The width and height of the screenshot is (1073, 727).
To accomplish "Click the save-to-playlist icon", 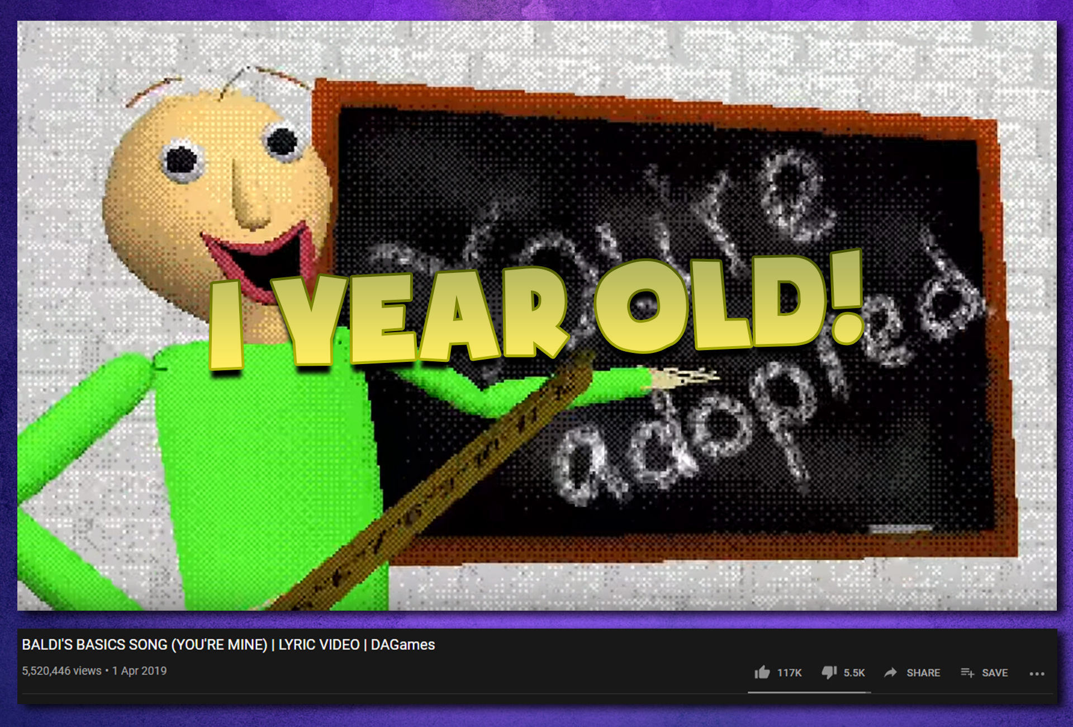I will point(967,672).
